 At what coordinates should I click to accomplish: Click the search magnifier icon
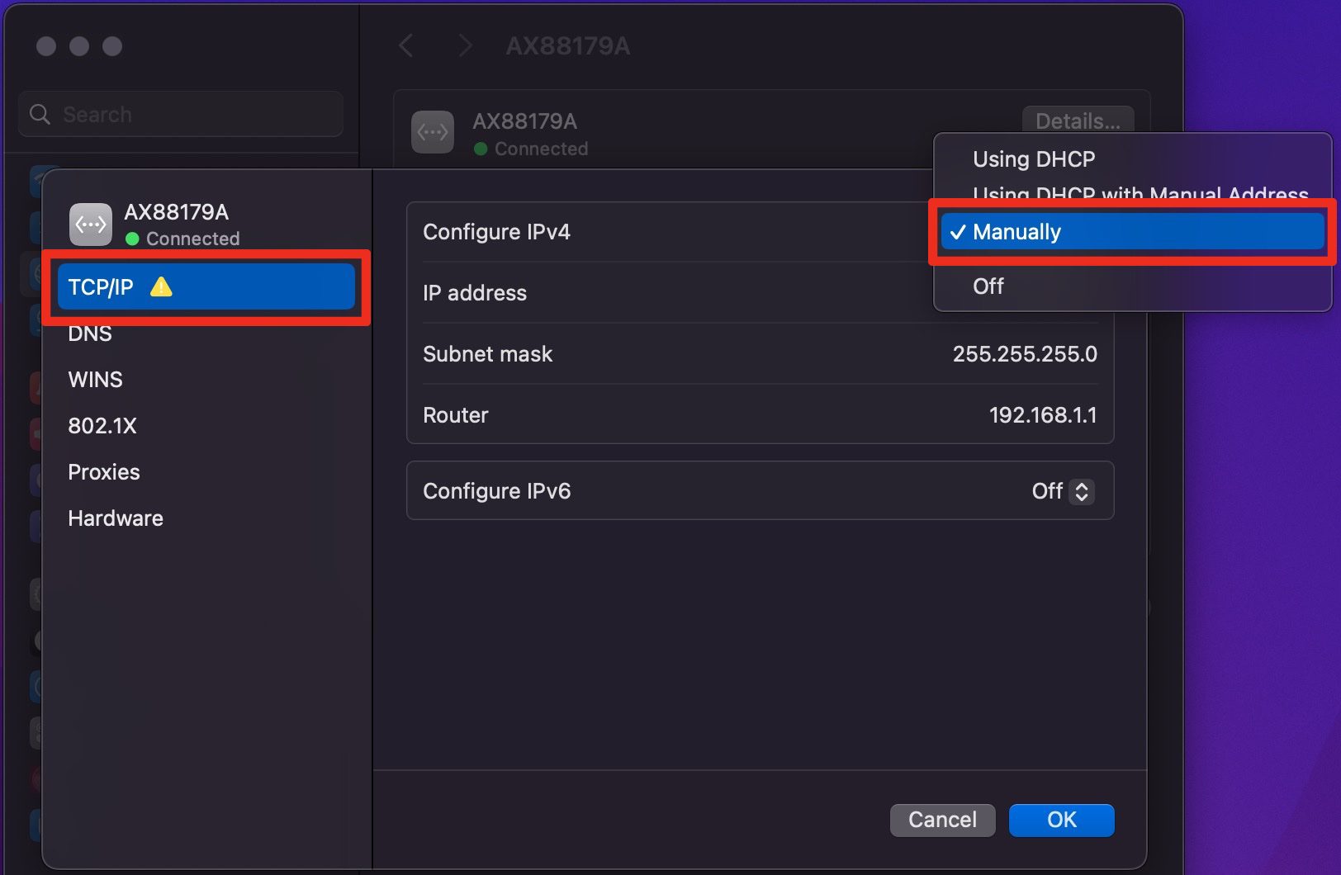coord(40,114)
